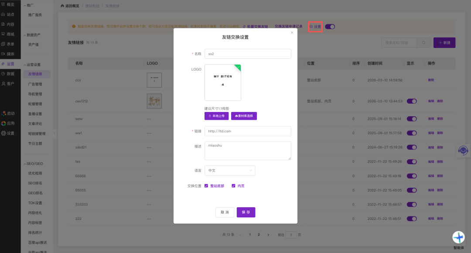471x253 pixels.
Task: Open 交换友链申请记录 link
Action: (289, 27)
